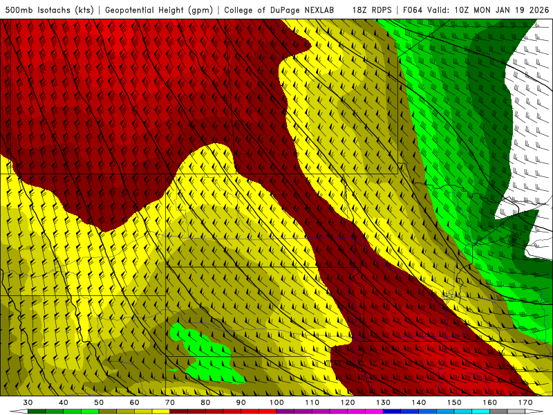The image size is (553, 415).
Task: Click the "40" color scale label
Action: (x=64, y=403)
